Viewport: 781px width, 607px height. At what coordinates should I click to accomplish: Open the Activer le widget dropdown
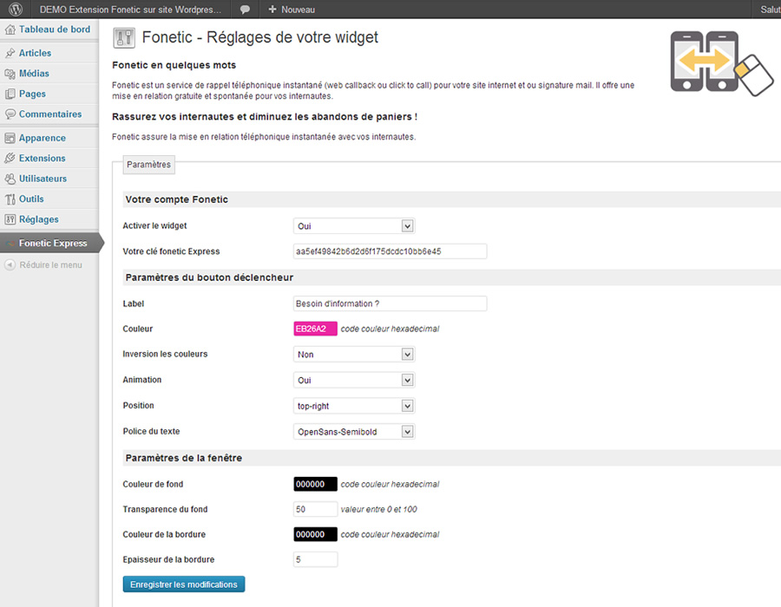click(x=354, y=225)
